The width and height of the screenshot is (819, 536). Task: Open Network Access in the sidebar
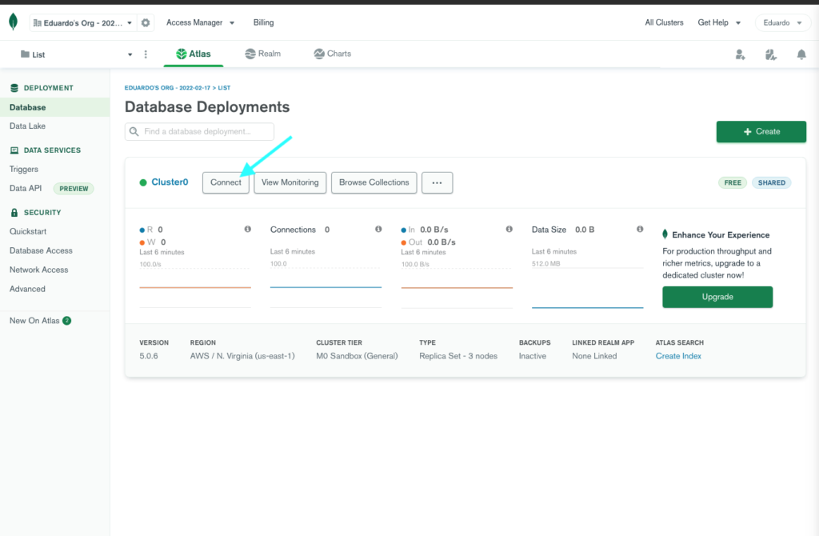[x=39, y=270]
